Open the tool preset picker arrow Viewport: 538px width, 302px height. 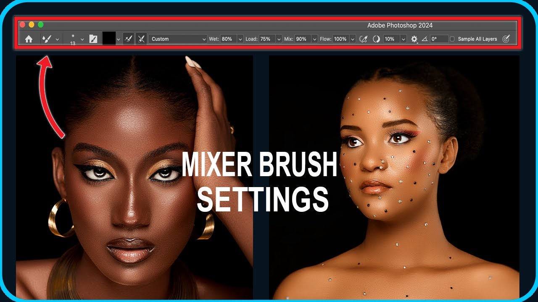(x=57, y=39)
